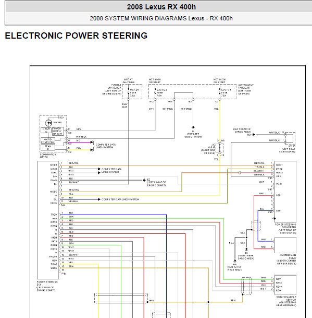Click the '(LEFT FRONT OF ENGINE COMPT)' label
The image size is (312, 318).
pos(156,184)
